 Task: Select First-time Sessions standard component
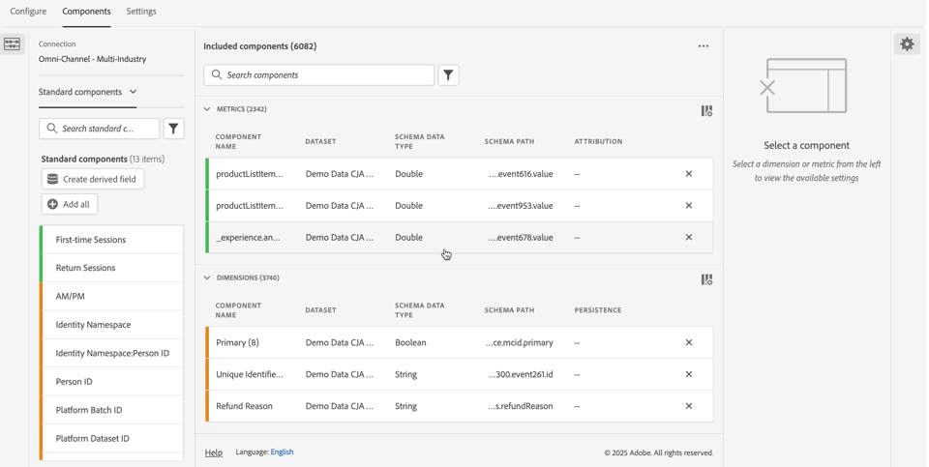[91, 240]
